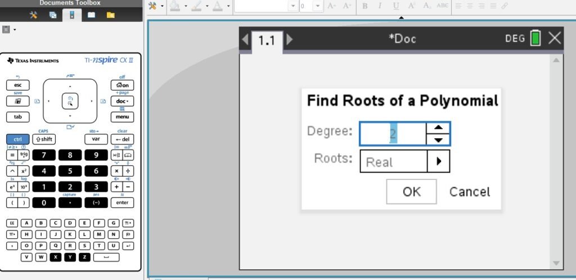576x280 pixels.
Task: Click the touchpad left arrow
Action: tap(49, 101)
